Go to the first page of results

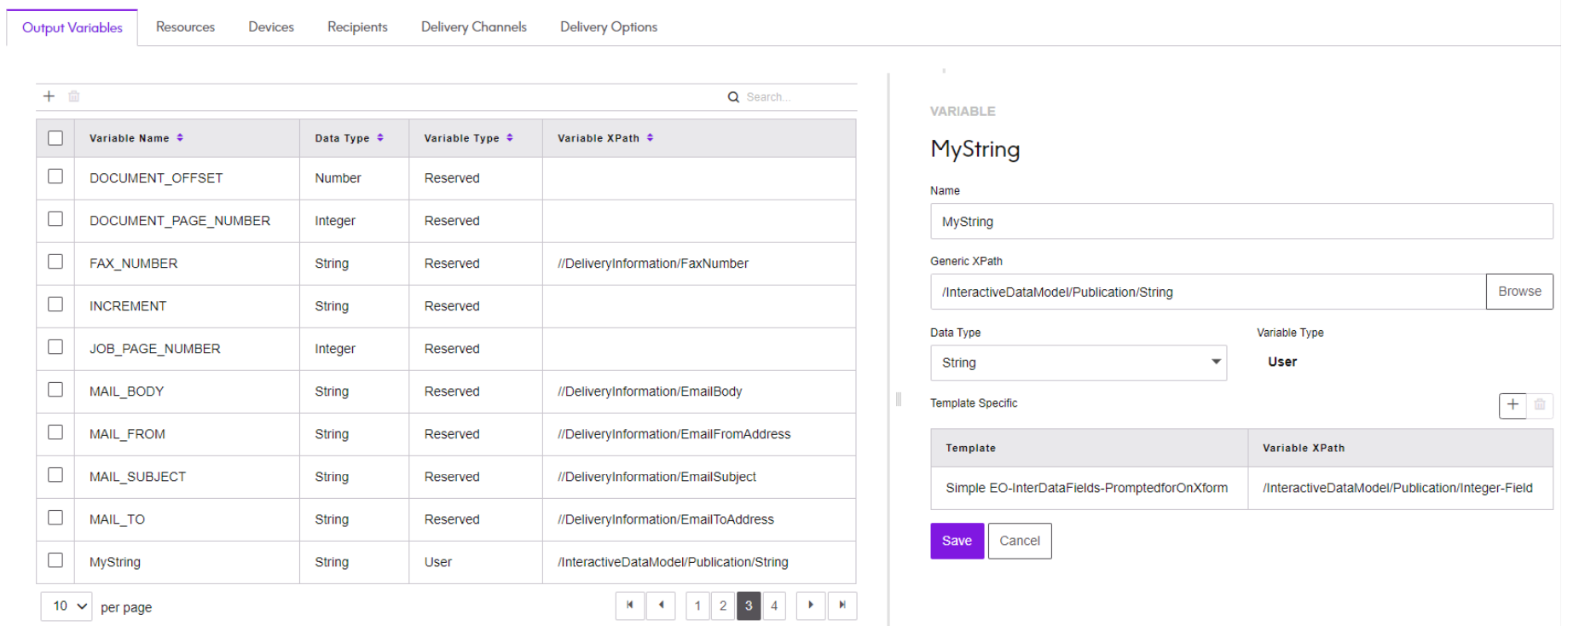pyautogui.click(x=629, y=606)
